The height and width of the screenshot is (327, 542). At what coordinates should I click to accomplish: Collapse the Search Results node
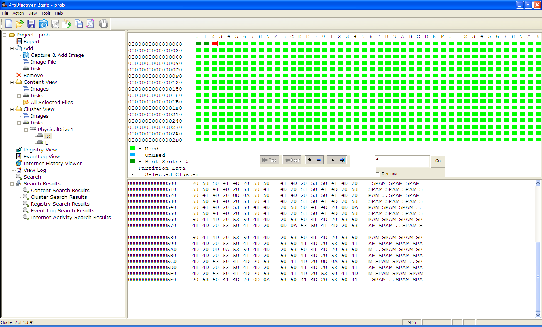click(x=12, y=184)
